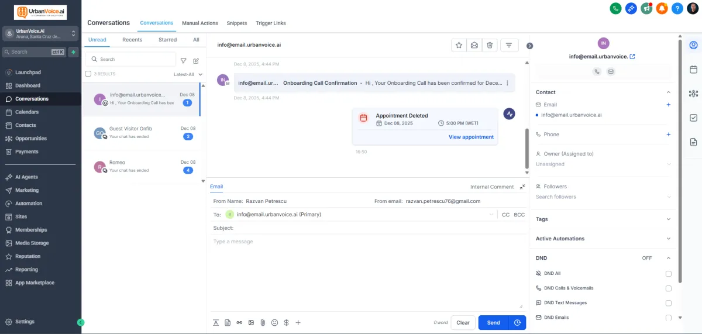702x334 pixels.
Task: Switch composer to Internal Comment
Action: point(492,187)
